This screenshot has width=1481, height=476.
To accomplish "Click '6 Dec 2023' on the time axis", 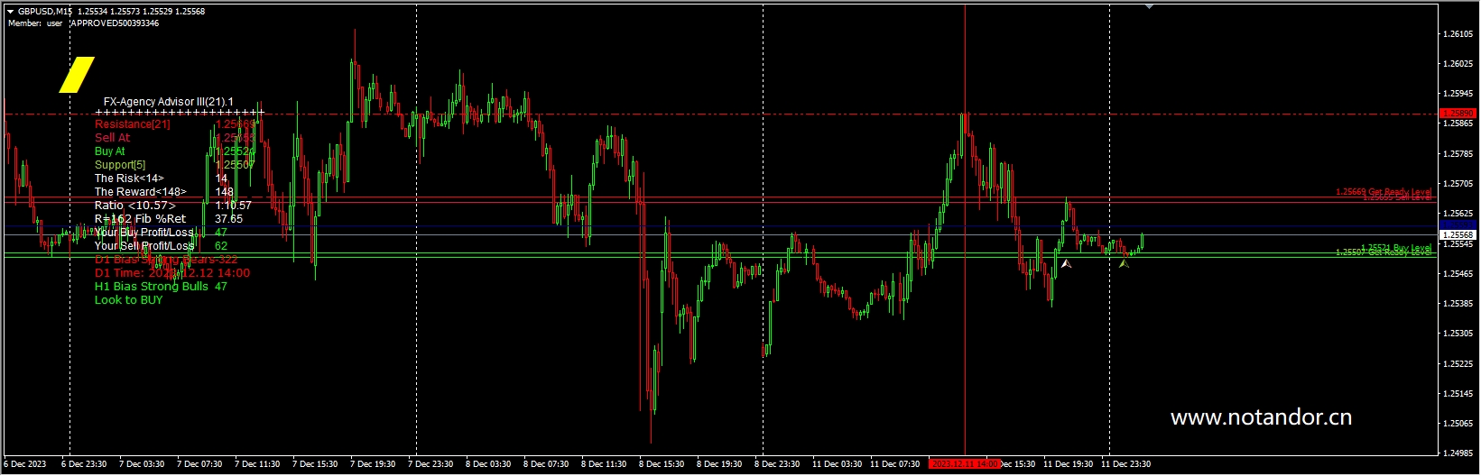I will click(25, 464).
